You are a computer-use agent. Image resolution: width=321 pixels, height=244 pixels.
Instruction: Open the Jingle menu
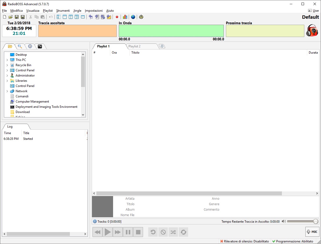click(77, 11)
